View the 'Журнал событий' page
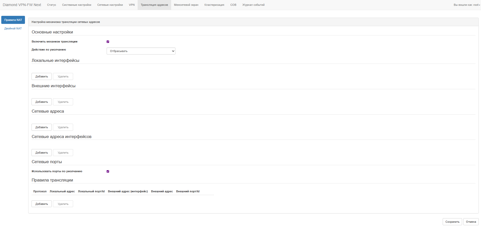 (x=253, y=5)
